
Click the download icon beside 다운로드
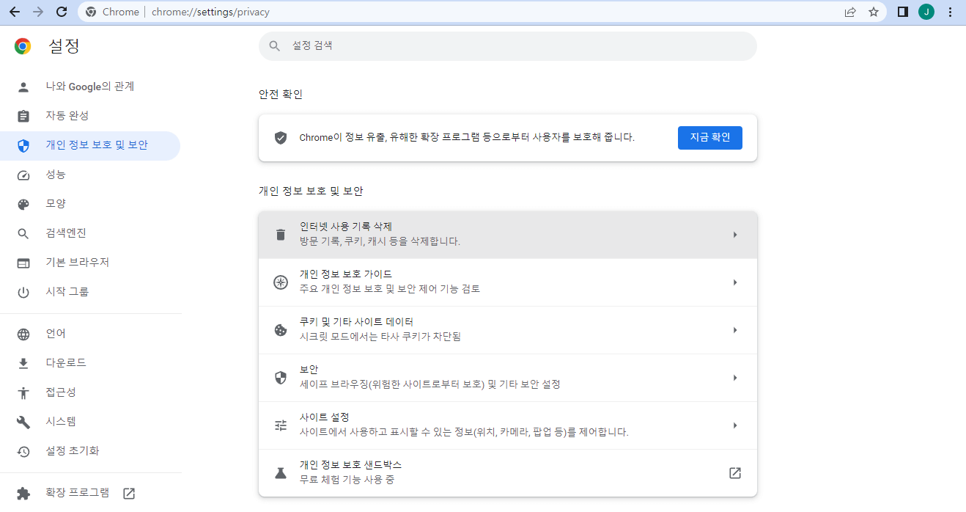[x=23, y=362]
